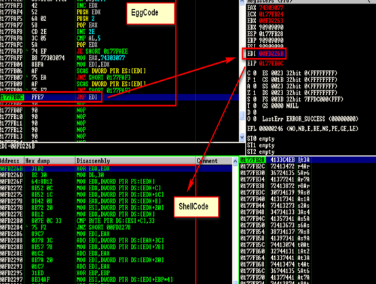The height and width of the screenshot is (284, 376).
Task: Toggle the P parity flag in registers
Action: click(252, 79)
